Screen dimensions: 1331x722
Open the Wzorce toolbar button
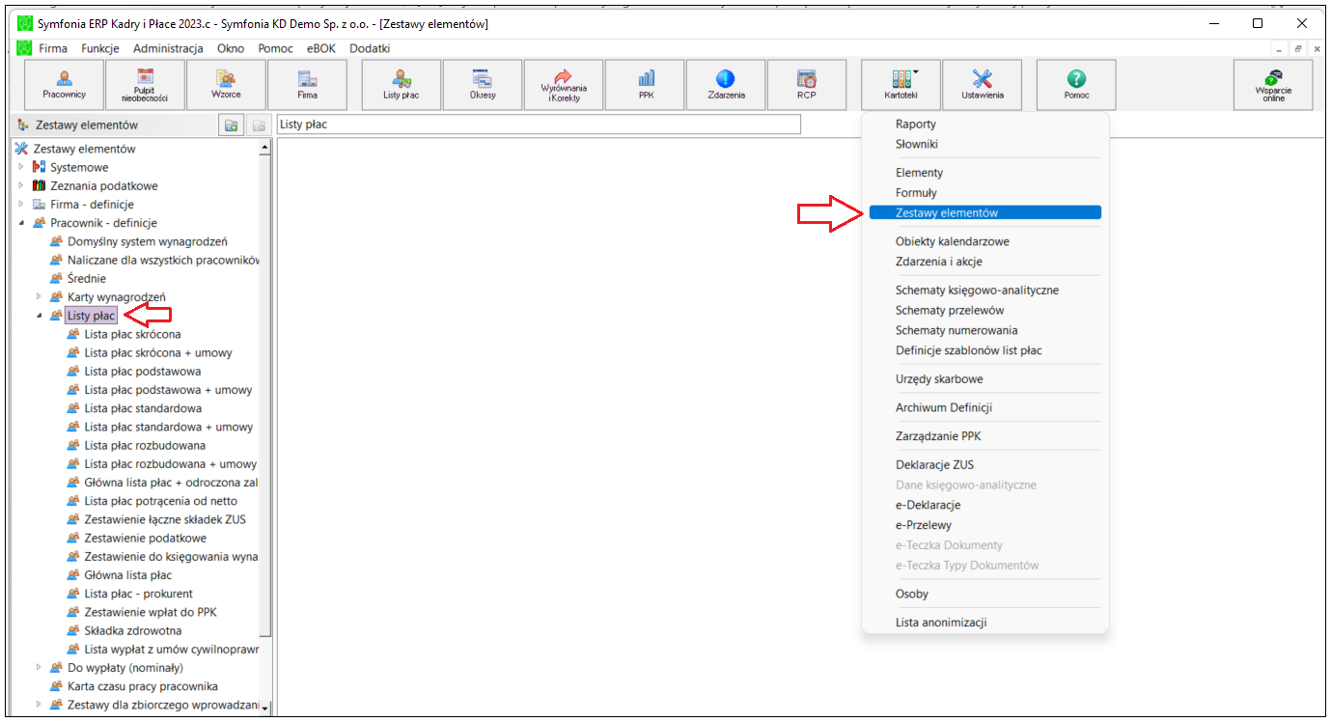click(x=226, y=85)
